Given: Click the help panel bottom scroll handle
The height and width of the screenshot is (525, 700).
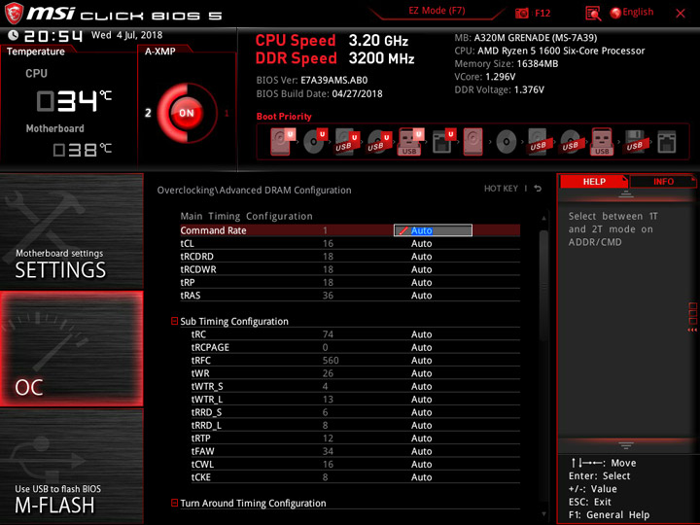Looking at the screenshot, I should point(625,445).
